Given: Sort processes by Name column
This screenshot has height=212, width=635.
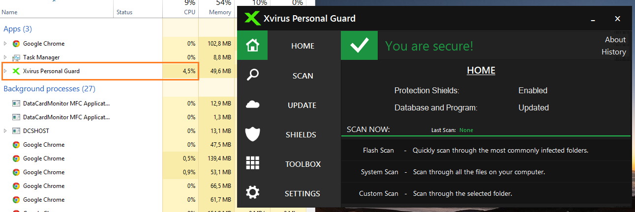Looking at the screenshot, I should [x=10, y=12].
